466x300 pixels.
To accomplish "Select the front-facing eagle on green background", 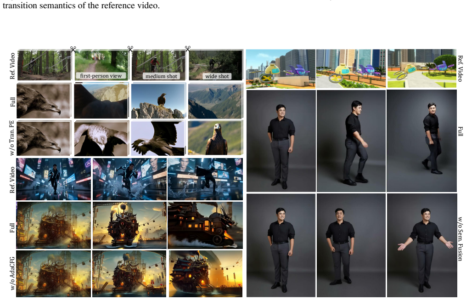I will coord(215,138).
